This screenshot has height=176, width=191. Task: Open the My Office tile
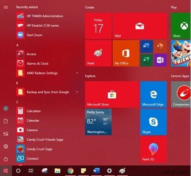126,53
